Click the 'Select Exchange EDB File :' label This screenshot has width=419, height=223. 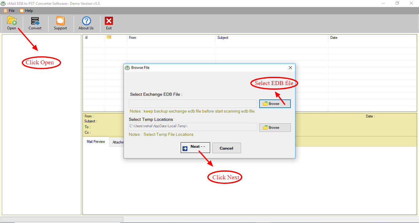(156, 94)
